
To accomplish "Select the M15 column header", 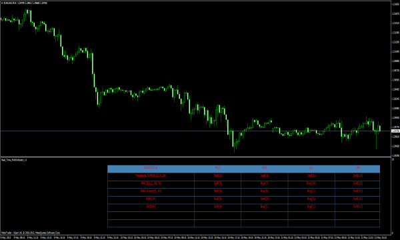I will coord(217,168).
